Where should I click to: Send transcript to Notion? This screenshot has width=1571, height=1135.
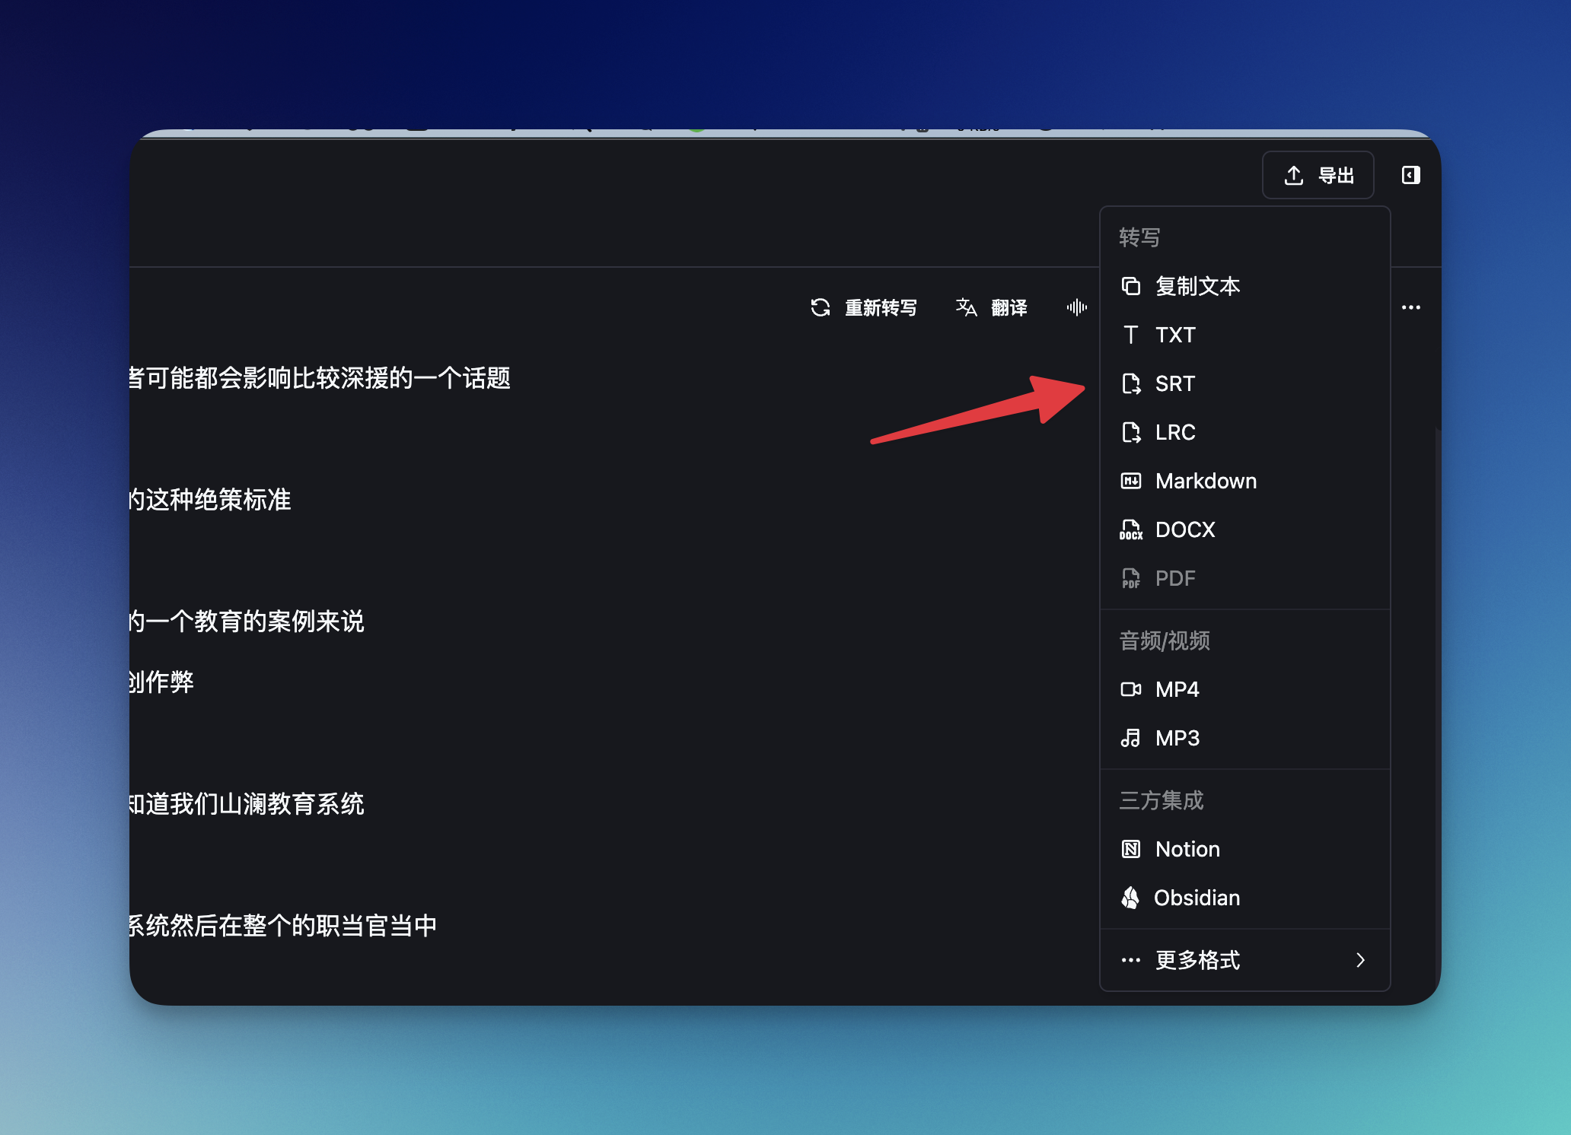coord(1245,849)
